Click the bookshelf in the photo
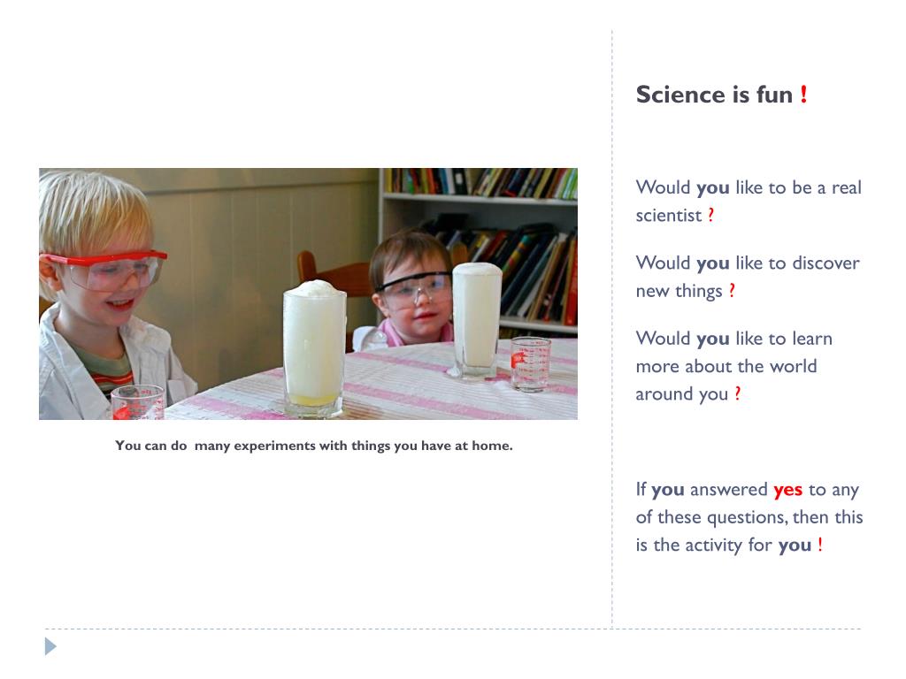Screen dimensions: 906x679 point(480,248)
